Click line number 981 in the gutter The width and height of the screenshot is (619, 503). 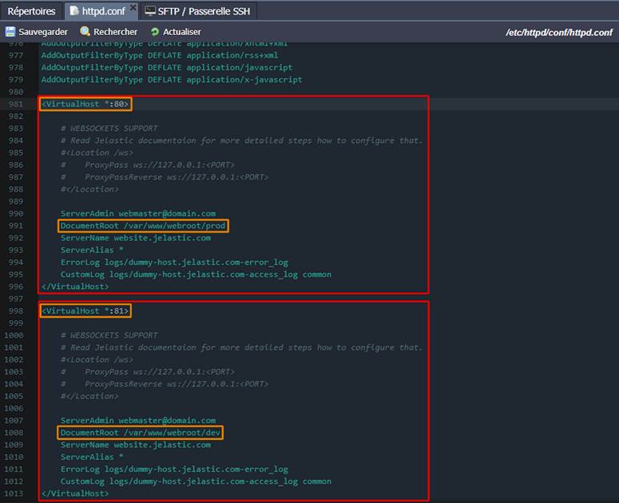coord(15,104)
